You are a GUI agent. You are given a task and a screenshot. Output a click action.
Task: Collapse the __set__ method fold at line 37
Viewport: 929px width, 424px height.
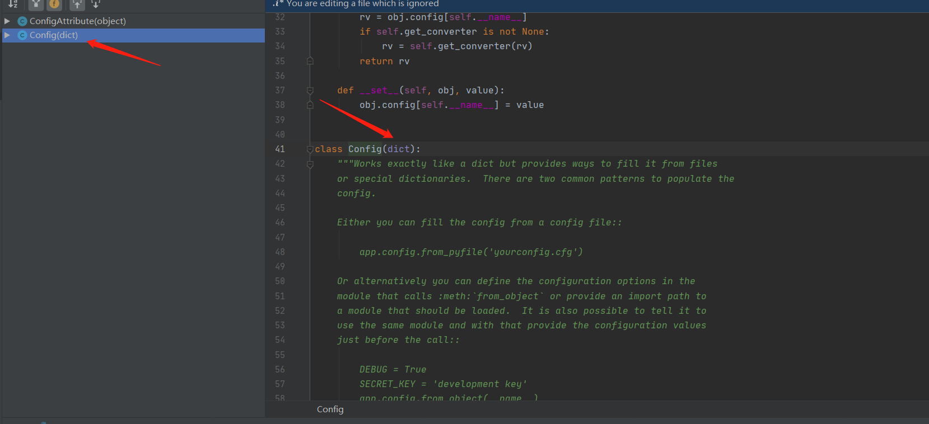pyautogui.click(x=310, y=90)
